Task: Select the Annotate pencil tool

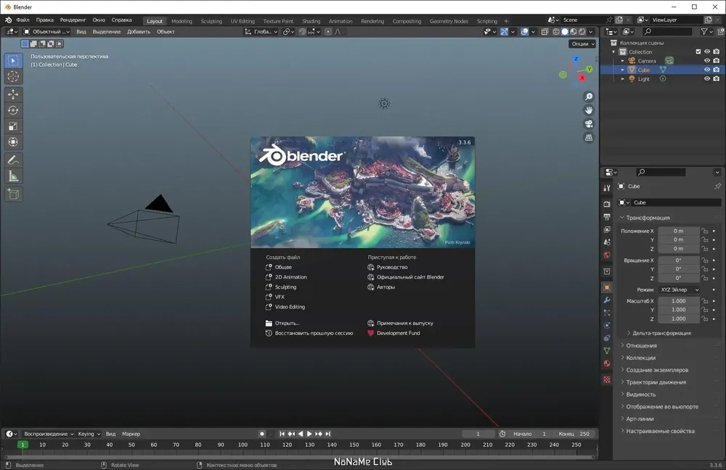Action: click(x=13, y=160)
